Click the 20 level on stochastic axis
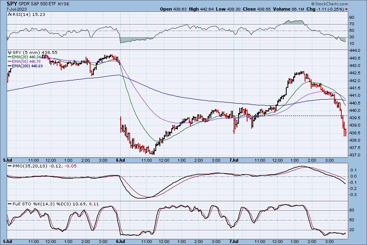Screen dimensions: 367x245 [352, 230]
